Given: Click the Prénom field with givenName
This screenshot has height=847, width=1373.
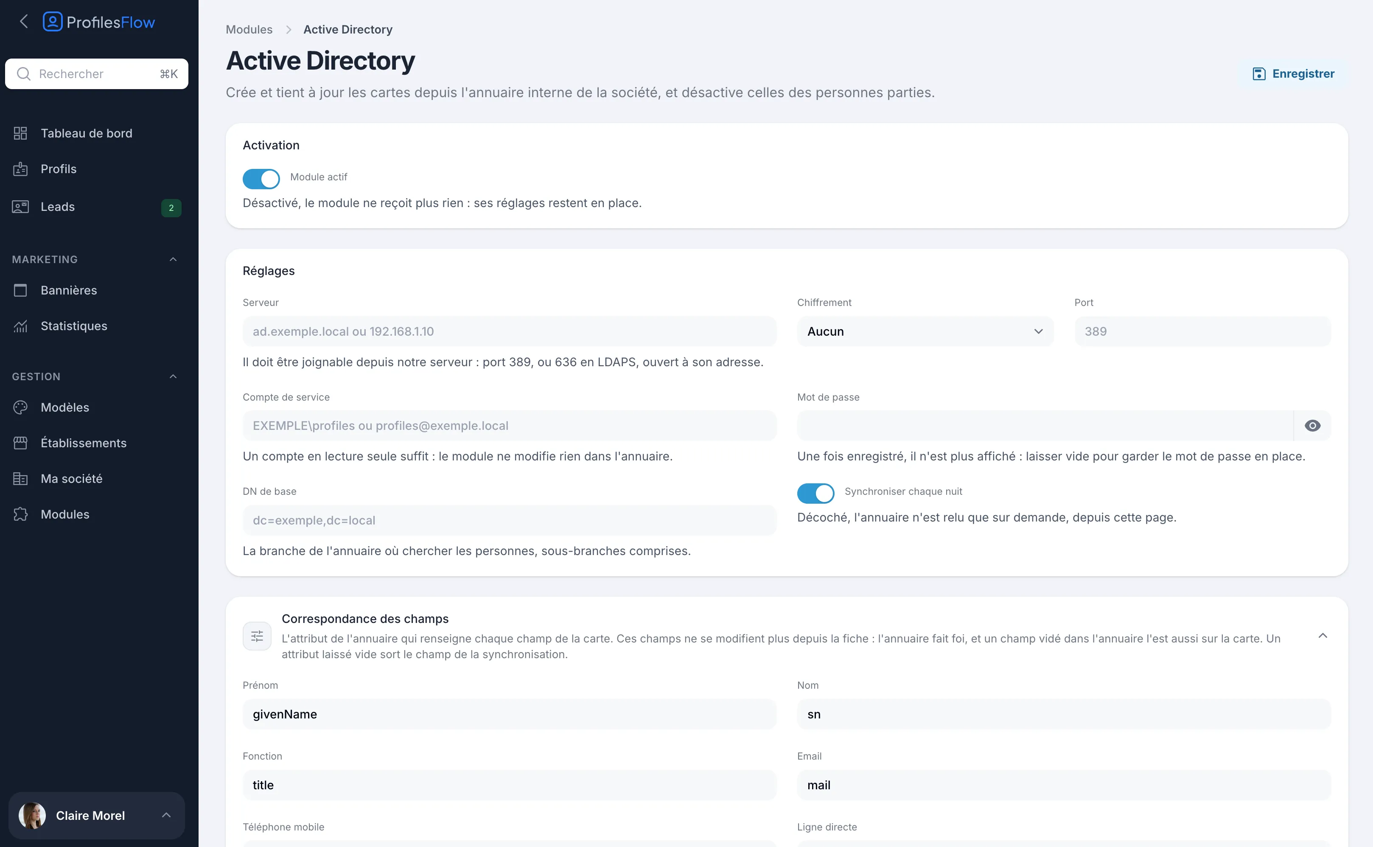Looking at the screenshot, I should click(x=510, y=714).
